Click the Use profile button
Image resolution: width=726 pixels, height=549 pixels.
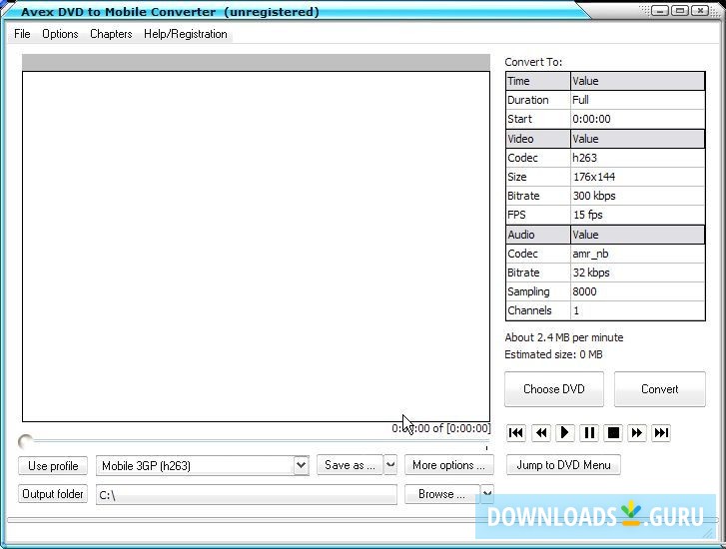point(53,466)
